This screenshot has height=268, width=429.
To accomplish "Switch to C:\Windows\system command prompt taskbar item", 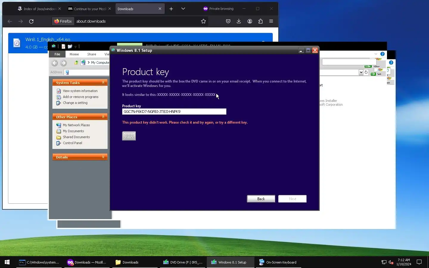I will click(x=39, y=262).
